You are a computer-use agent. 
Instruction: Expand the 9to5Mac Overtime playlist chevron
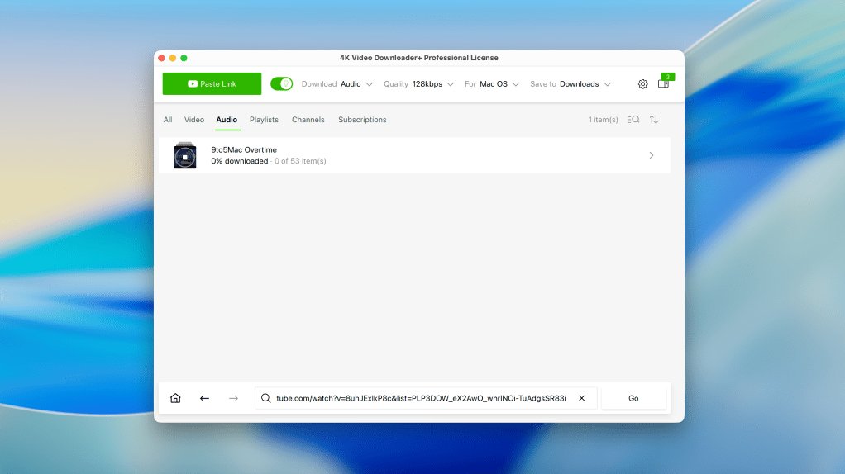pyautogui.click(x=652, y=155)
